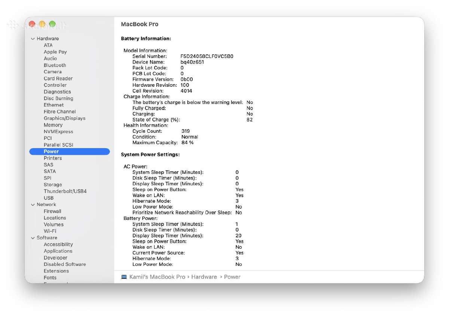Collapse the Network section chevron

coord(33,205)
